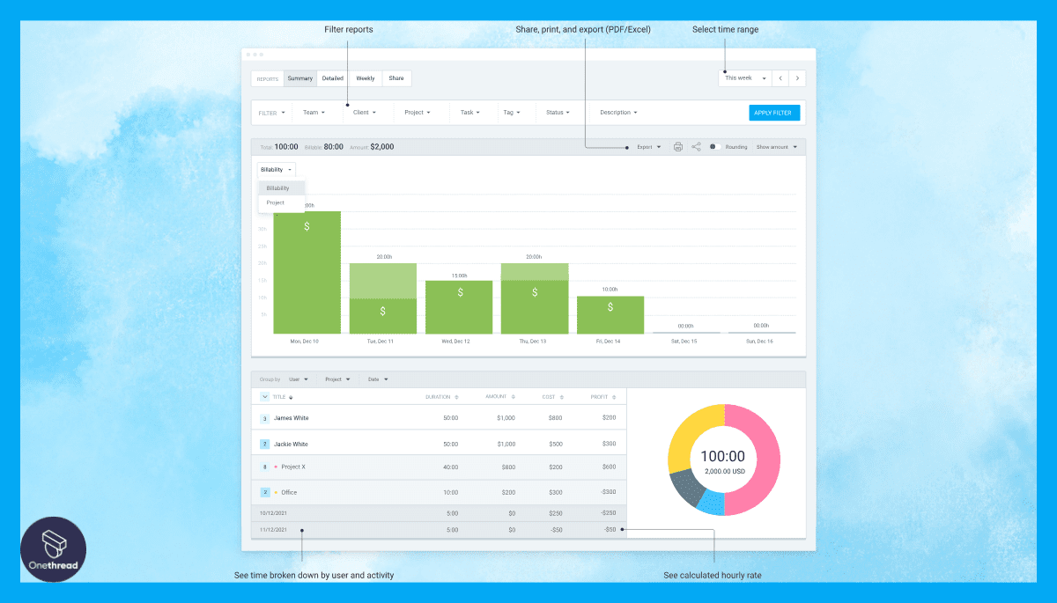This screenshot has width=1057, height=603.
Task: Collapse the Title column grouping chevron
Action: pos(264,396)
